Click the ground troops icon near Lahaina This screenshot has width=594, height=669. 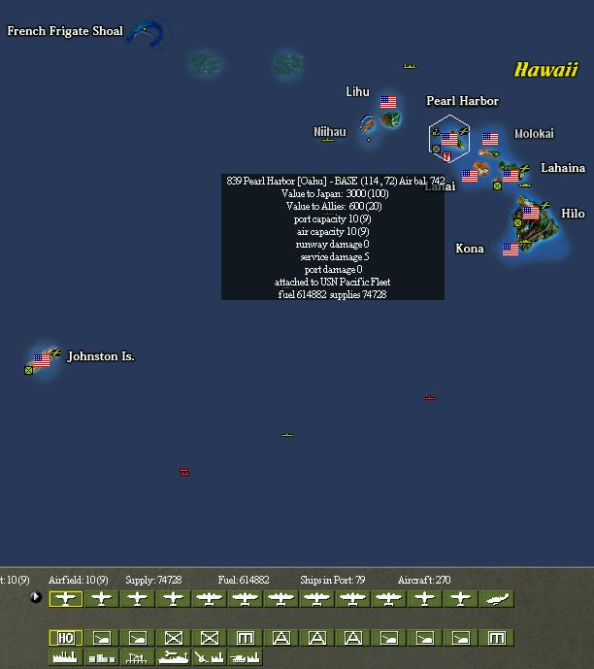497,185
